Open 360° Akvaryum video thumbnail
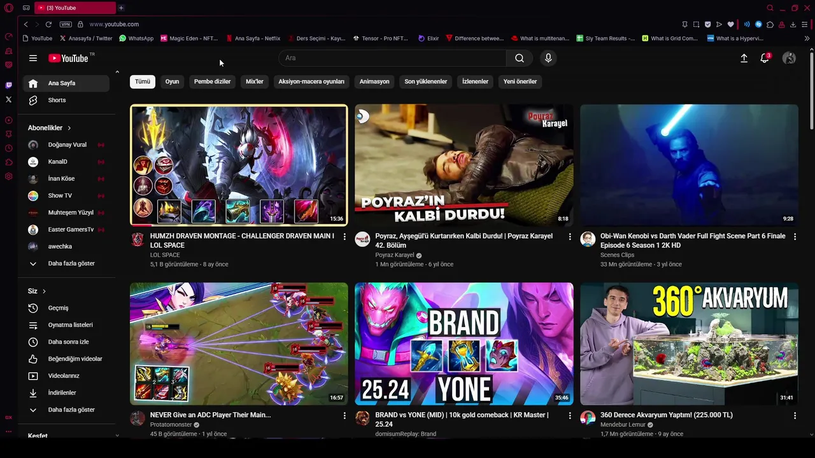This screenshot has height=458, width=815. [689, 344]
